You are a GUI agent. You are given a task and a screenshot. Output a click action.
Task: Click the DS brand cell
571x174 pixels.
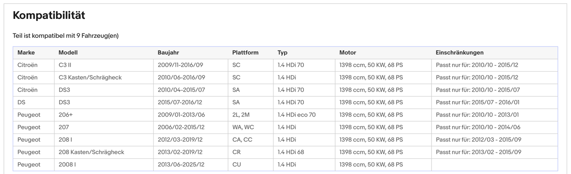[22, 102]
